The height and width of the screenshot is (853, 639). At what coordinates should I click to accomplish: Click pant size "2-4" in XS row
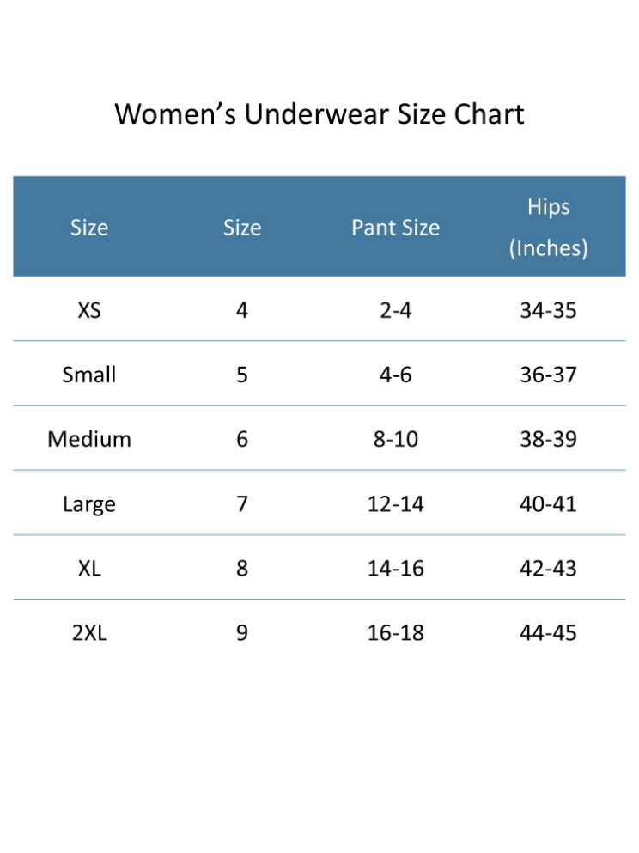pos(396,310)
